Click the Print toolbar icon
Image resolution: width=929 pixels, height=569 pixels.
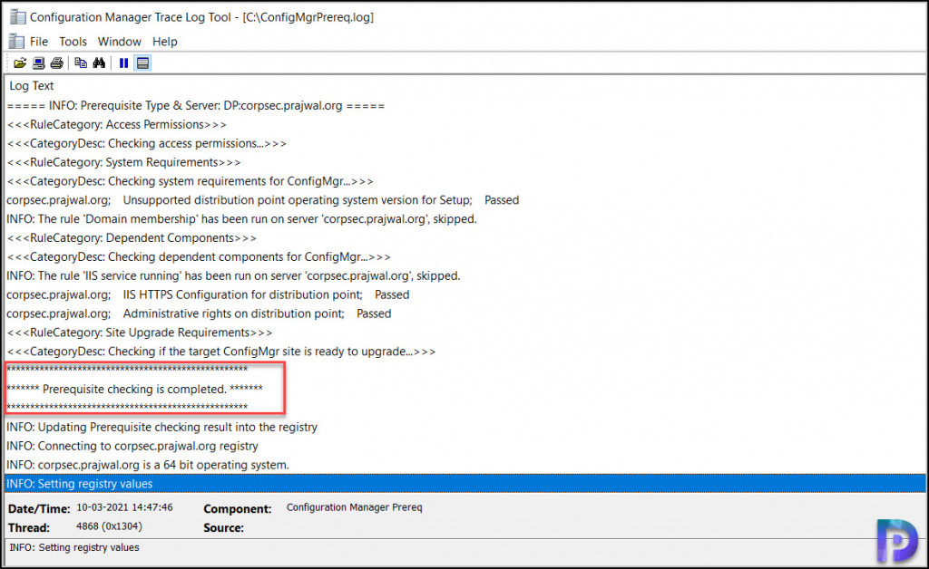[57, 63]
